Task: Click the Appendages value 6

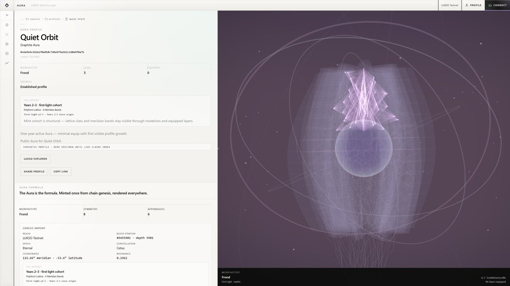Action: tap(149, 214)
